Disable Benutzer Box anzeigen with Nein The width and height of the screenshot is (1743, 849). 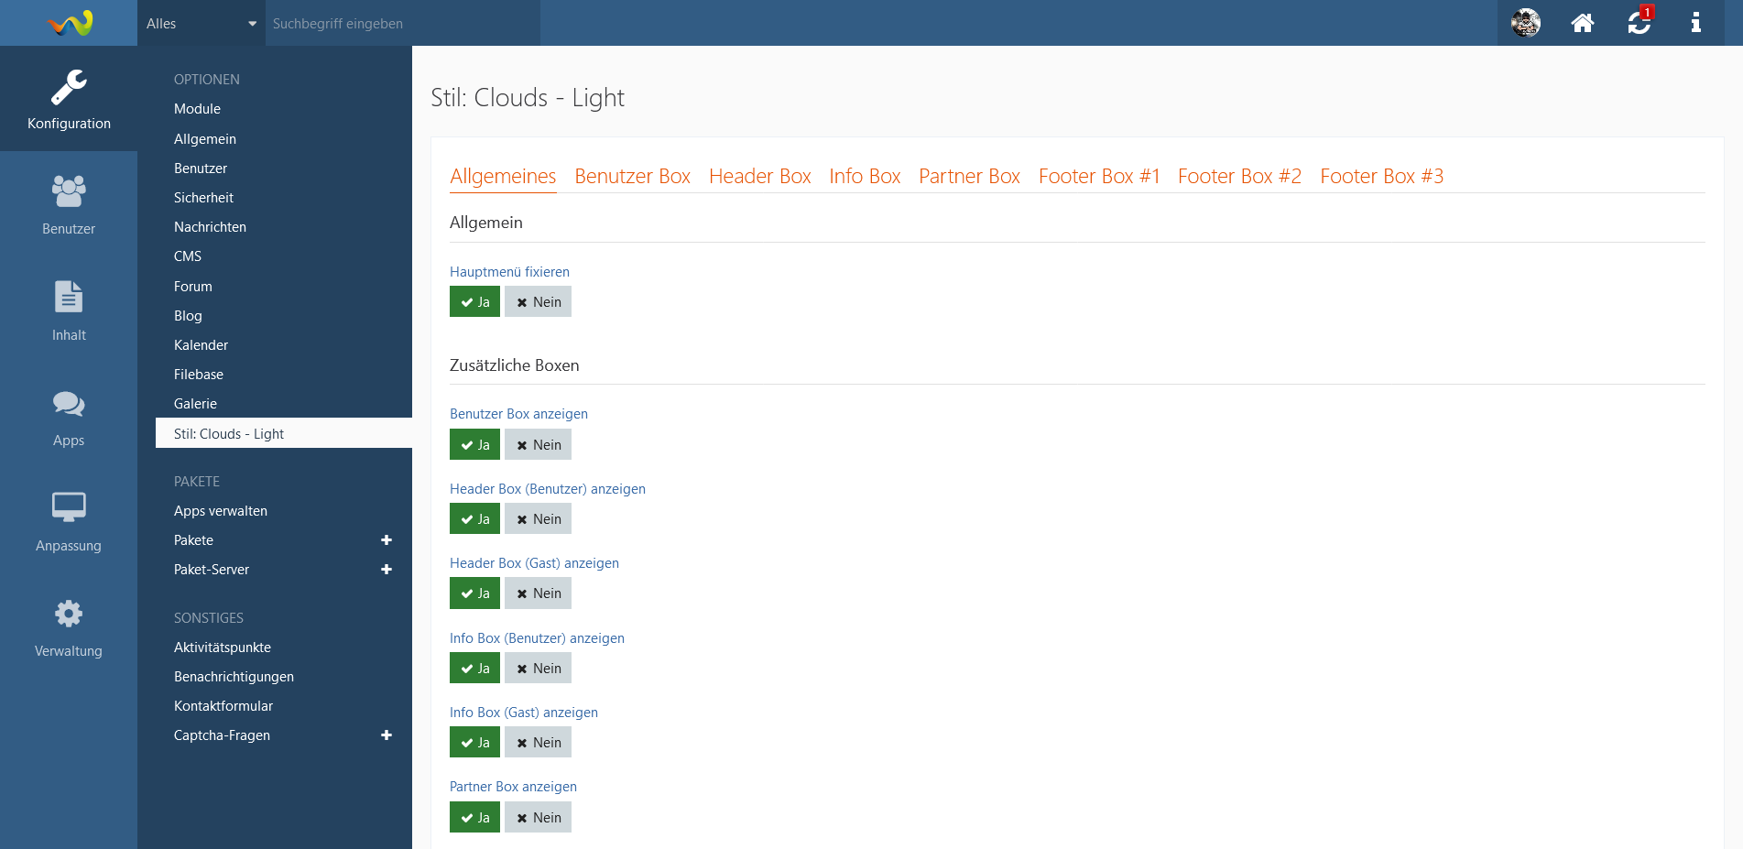[x=538, y=445]
